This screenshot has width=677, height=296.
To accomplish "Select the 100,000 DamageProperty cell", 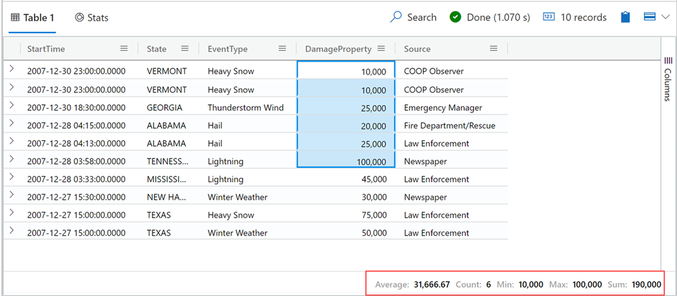I will pos(346,161).
